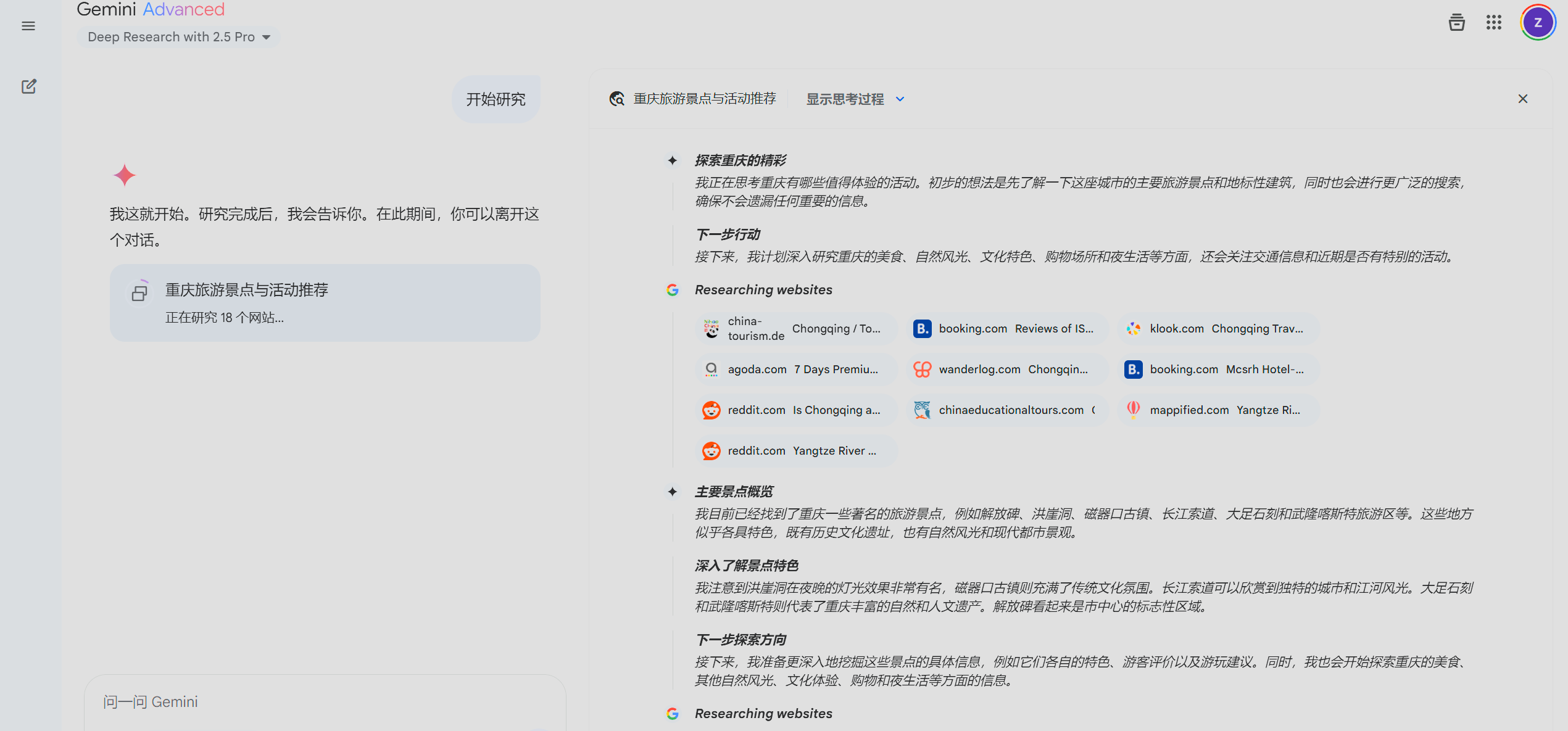This screenshot has height=731, width=1568.
Task: Open booking.com Mcsrh Hotel source chip
Action: point(1218,370)
